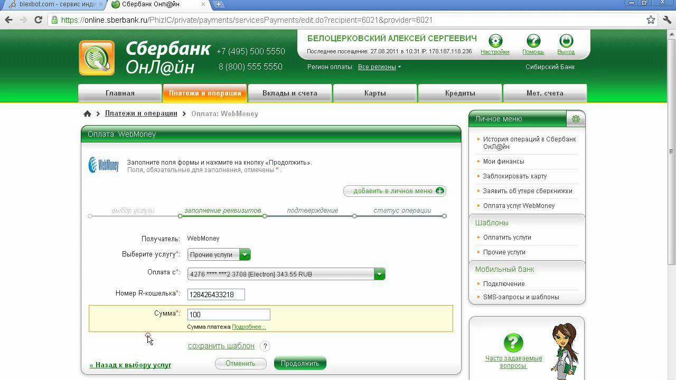Click Помощь text link
The image size is (676, 380).
coord(533,52)
